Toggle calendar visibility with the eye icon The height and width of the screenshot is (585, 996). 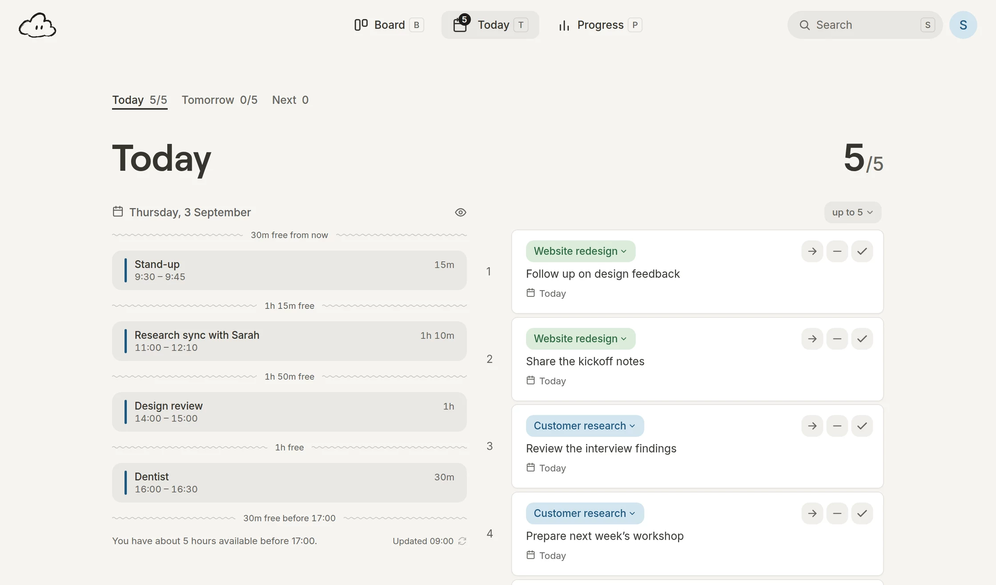(461, 212)
